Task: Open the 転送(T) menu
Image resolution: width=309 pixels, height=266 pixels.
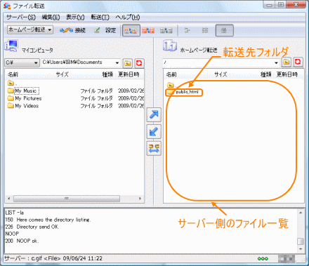Action: pos(100,17)
